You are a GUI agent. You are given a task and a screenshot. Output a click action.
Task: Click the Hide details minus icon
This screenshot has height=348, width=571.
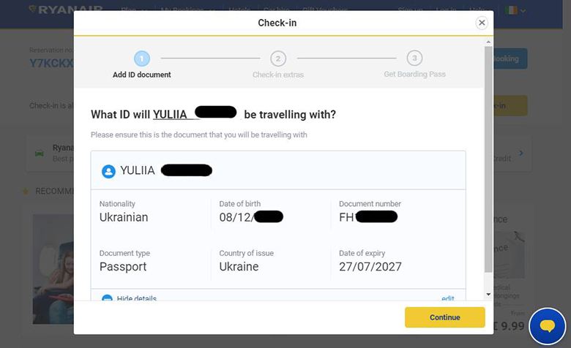coord(107,298)
